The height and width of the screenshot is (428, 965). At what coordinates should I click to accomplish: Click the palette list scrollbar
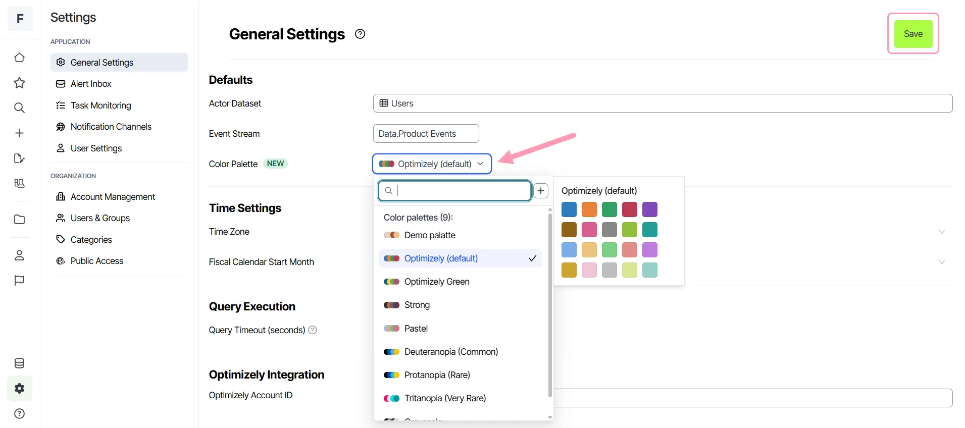550,305
